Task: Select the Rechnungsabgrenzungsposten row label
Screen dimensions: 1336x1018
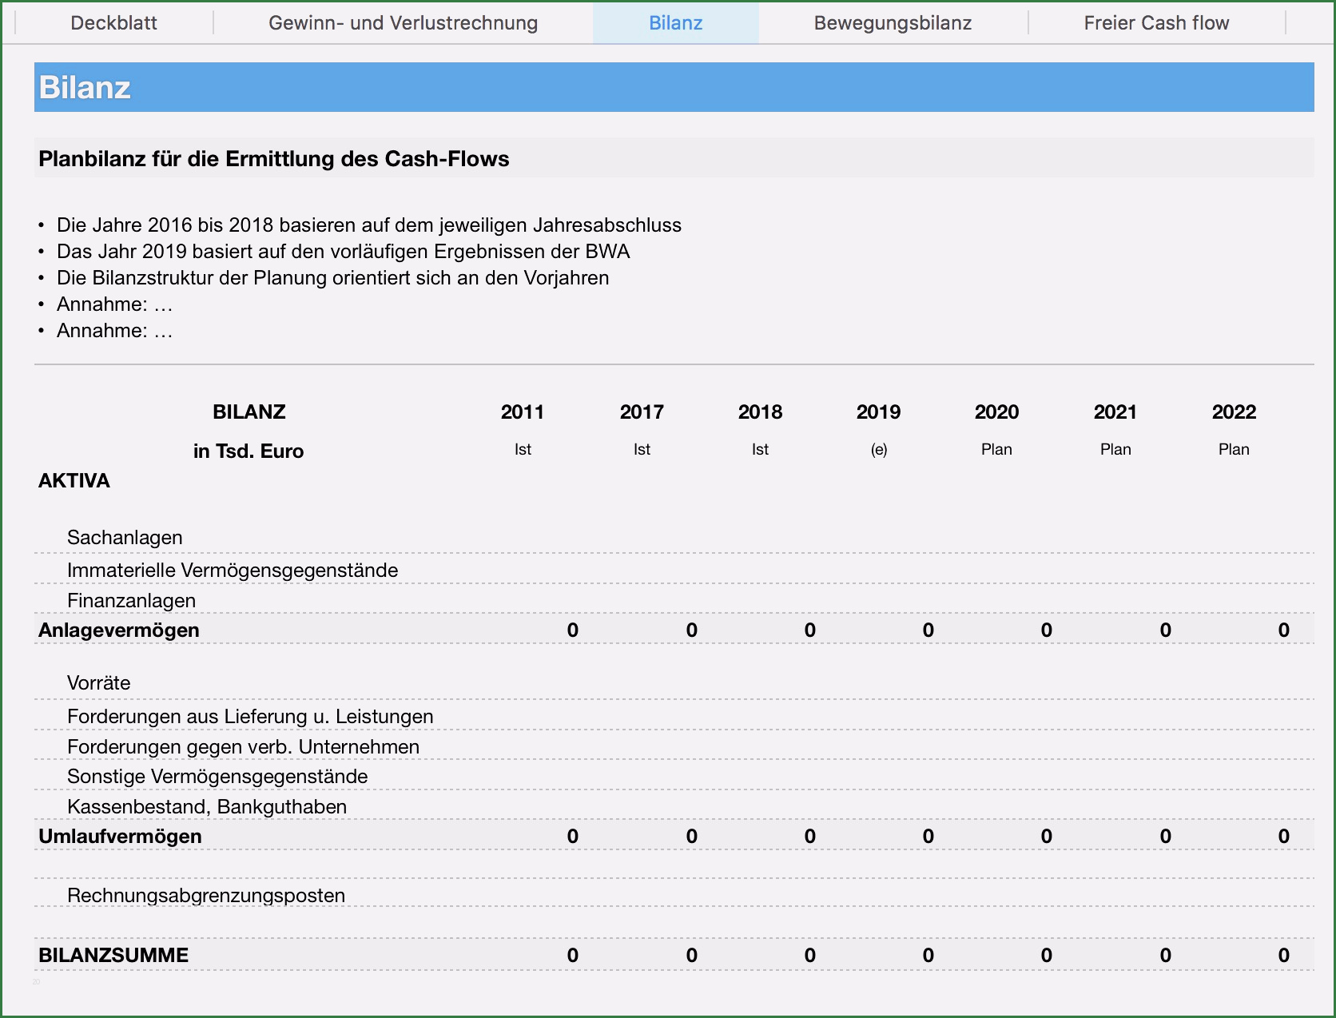Action: click(205, 896)
